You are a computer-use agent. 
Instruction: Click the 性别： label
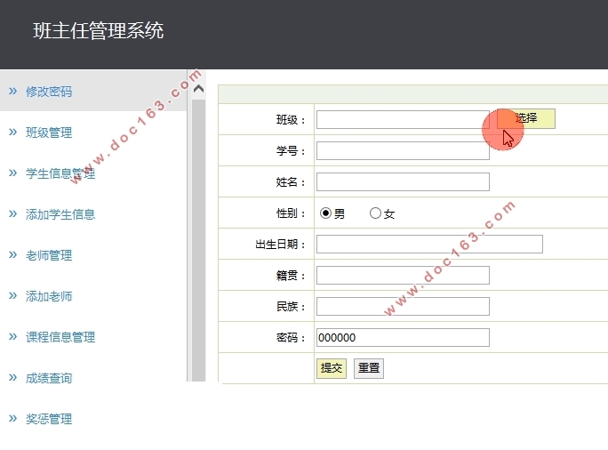[291, 213]
